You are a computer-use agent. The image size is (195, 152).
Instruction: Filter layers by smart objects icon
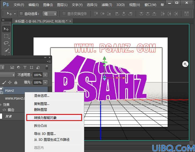click(x=38, y=67)
